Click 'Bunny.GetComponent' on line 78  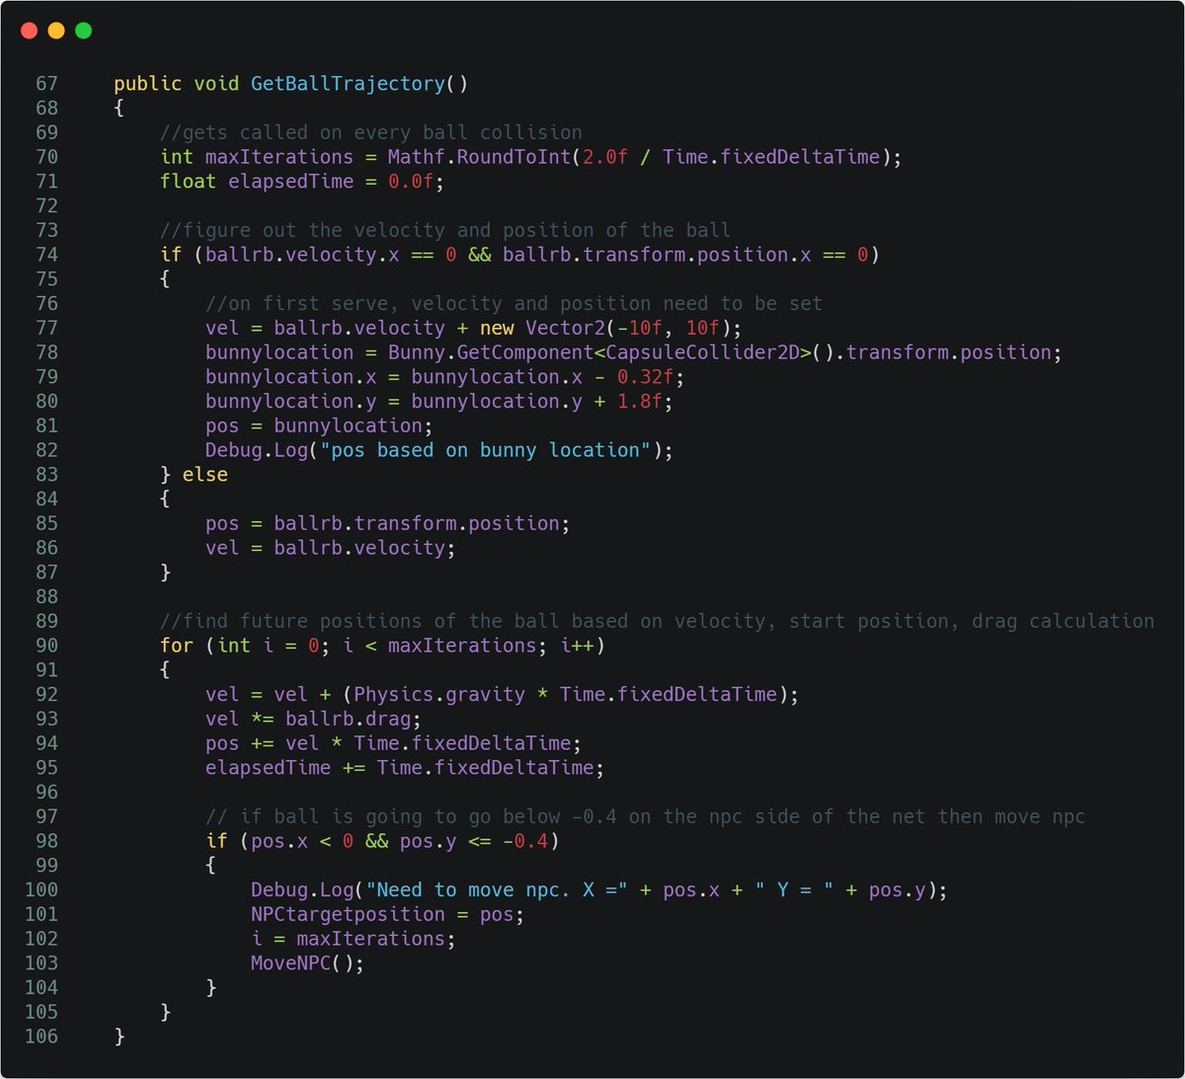pyautogui.click(x=491, y=352)
